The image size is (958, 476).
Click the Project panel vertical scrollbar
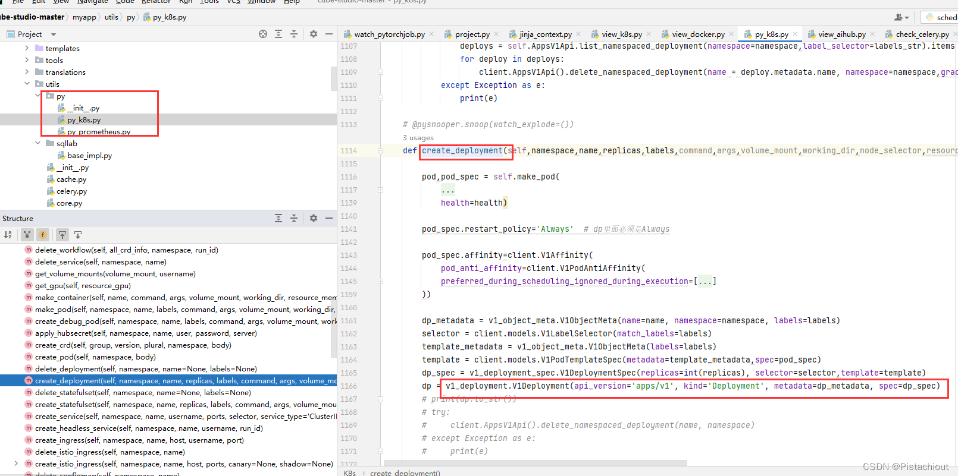click(x=333, y=78)
